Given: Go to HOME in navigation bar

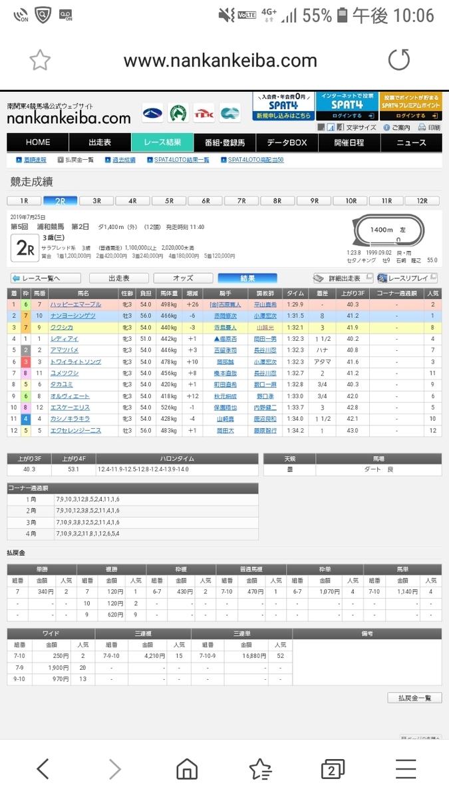Looking at the screenshot, I should (38, 142).
